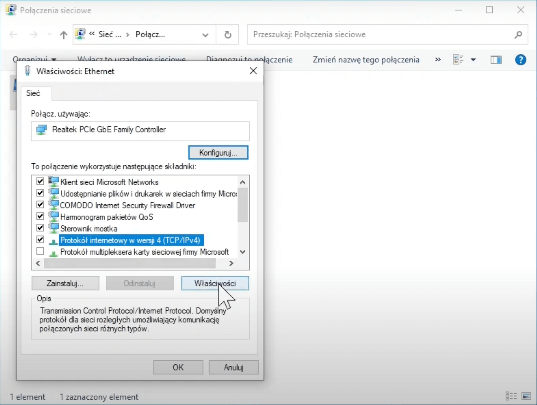Select Udostępnianie plików i drukarek list item

pos(148,194)
